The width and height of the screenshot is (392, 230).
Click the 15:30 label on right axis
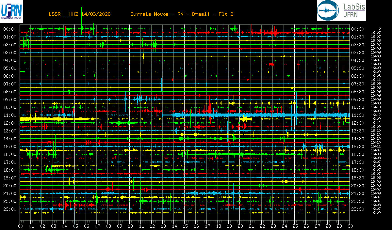click(x=357, y=146)
